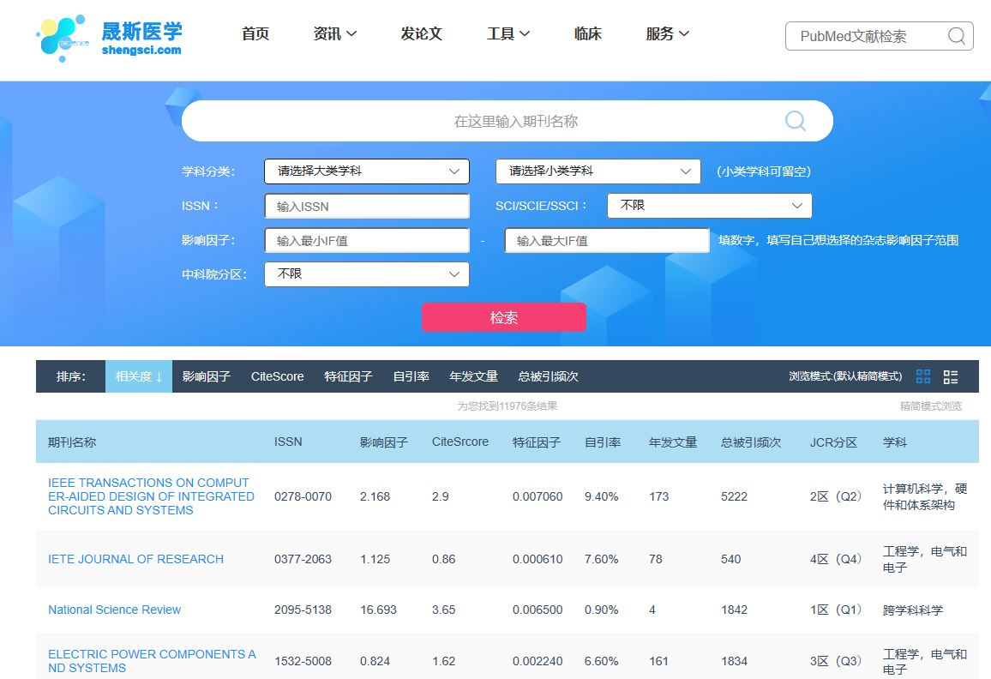Viewport: 991px width, 679px height.
Task: Click the 为您找到11976条结果 result count
Action: click(508, 406)
